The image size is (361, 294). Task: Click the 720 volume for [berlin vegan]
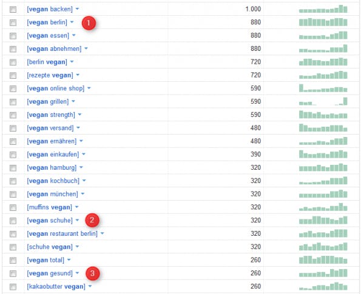pos(256,62)
